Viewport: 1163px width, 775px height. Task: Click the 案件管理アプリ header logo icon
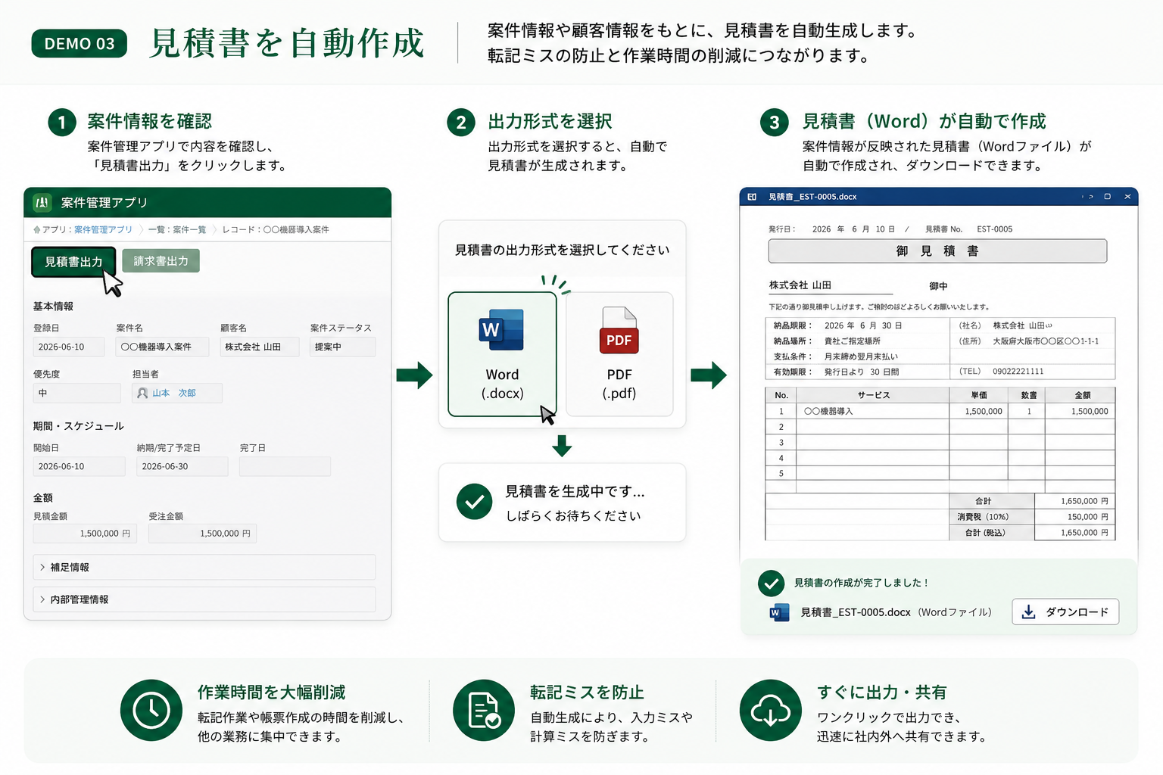pyautogui.click(x=42, y=203)
